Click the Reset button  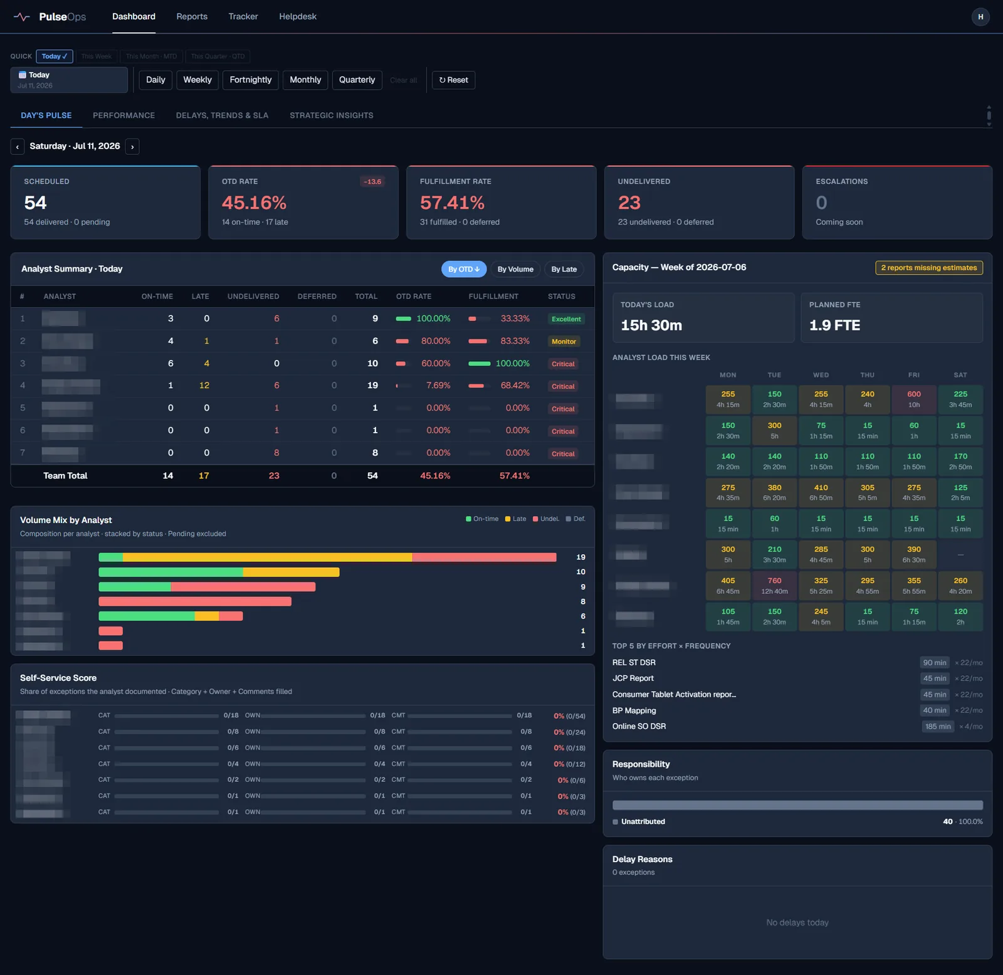point(453,80)
